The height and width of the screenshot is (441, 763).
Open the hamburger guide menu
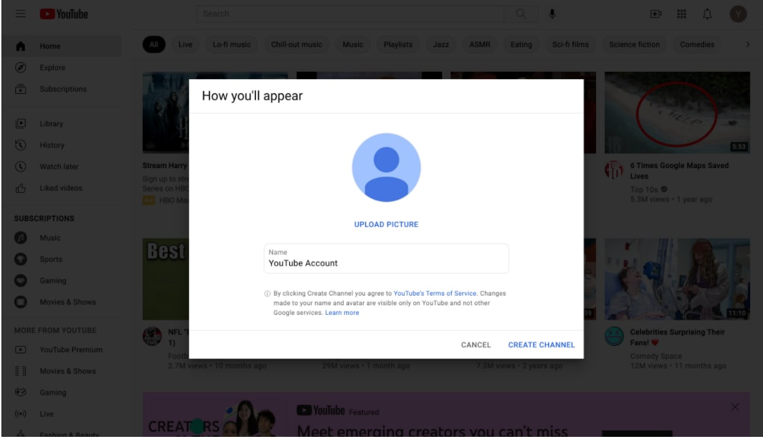21,14
